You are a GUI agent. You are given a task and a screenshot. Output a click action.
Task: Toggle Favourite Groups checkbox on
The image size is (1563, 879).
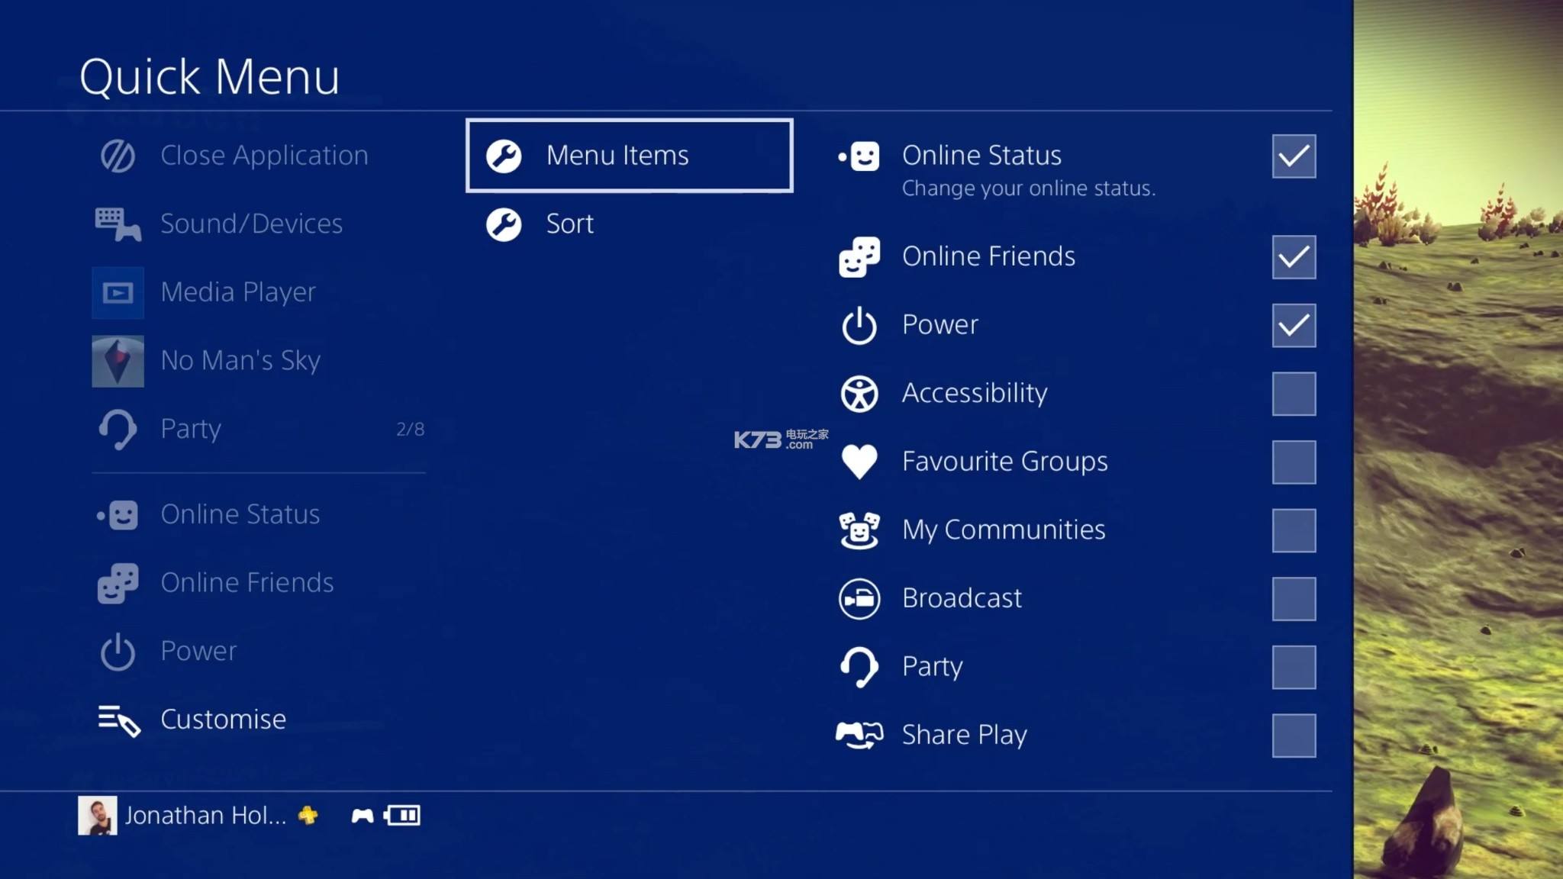(1294, 460)
